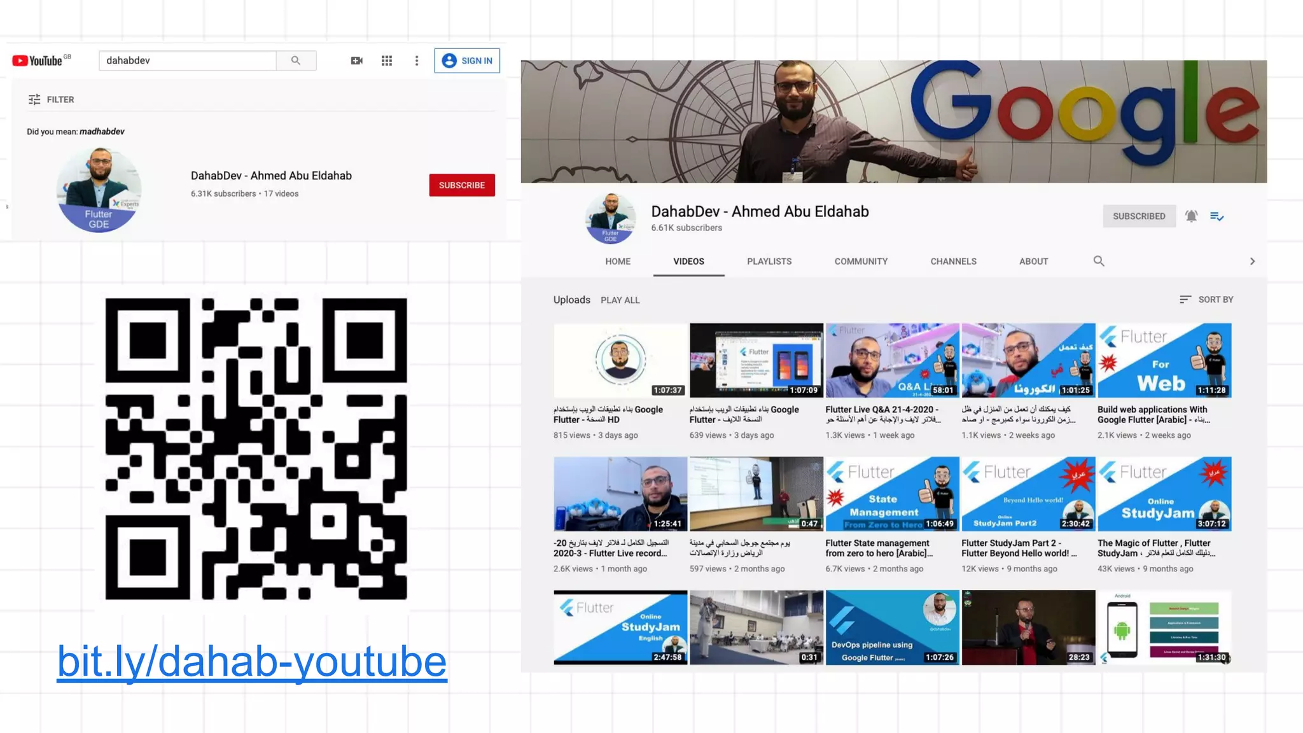The width and height of the screenshot is (1303, 733).
Task: Open the 0:47 cloud community day thumbnail
Action: (x=756, y=494)
